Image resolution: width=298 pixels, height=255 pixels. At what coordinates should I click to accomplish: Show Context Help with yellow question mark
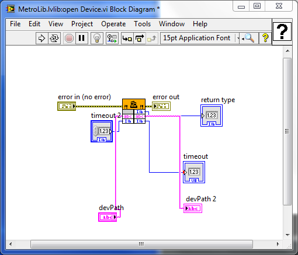point(265,38)
